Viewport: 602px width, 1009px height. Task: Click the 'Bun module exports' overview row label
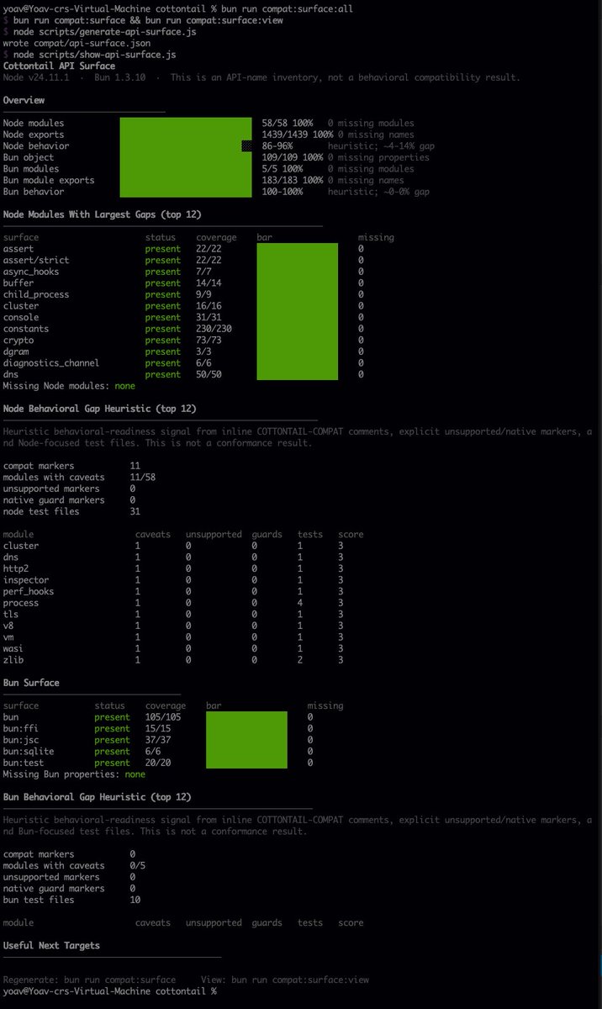click(x=49, y=180)
